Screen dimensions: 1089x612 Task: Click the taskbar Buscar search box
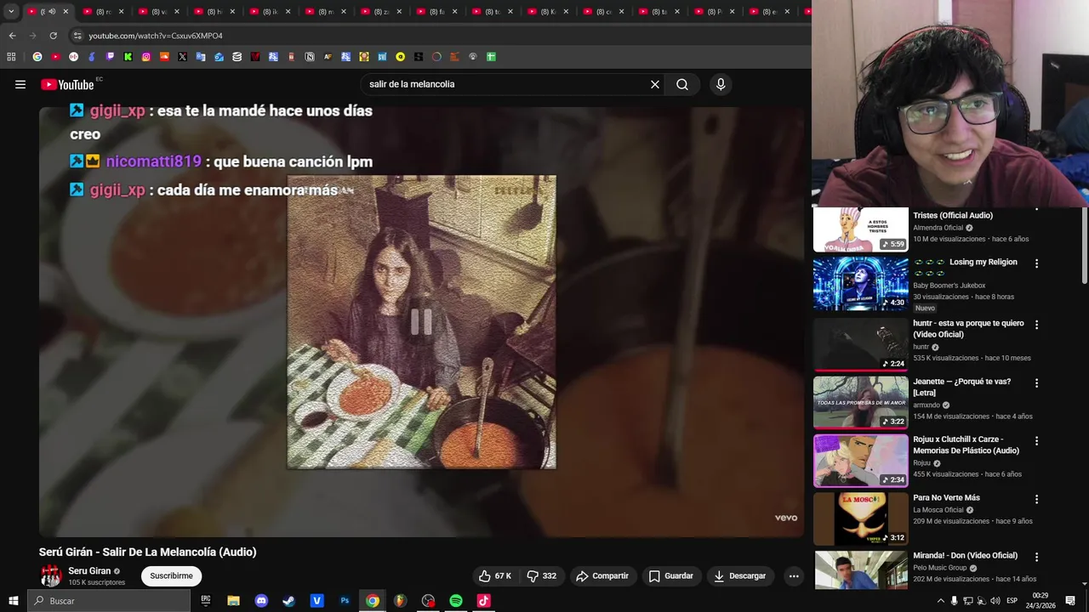pos(108,601)
